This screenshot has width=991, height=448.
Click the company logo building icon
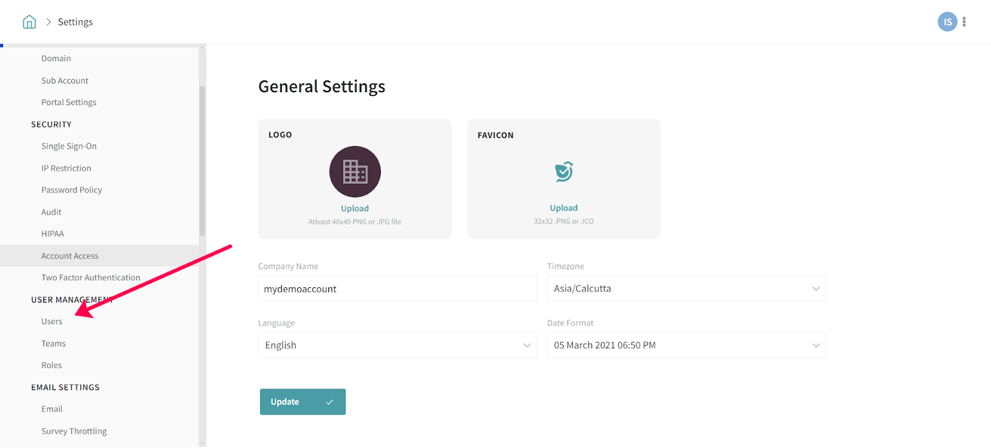click(x=355, y=171)
